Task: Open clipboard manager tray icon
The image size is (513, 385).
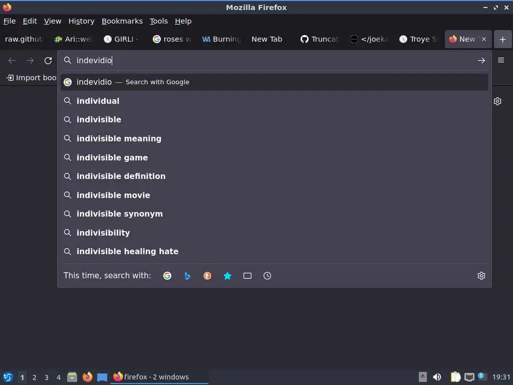Action: pyautogui.click(x=455, y=377)
